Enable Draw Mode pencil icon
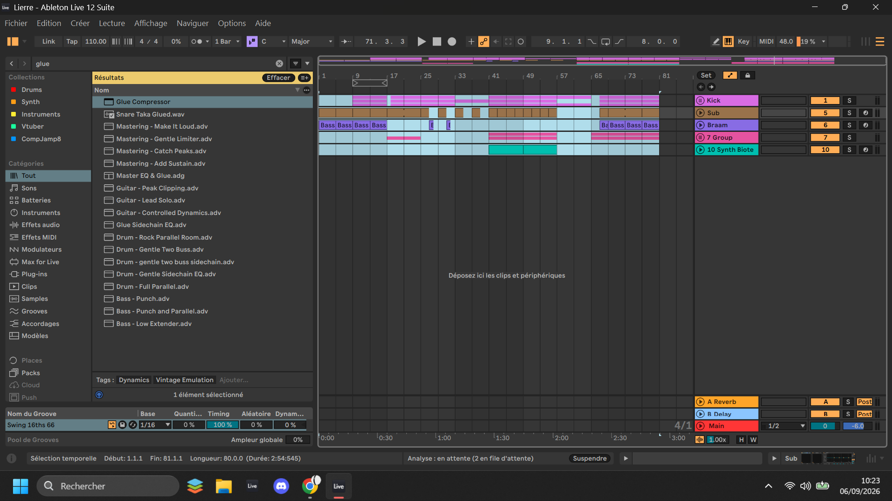 click(x=716, y=42)
